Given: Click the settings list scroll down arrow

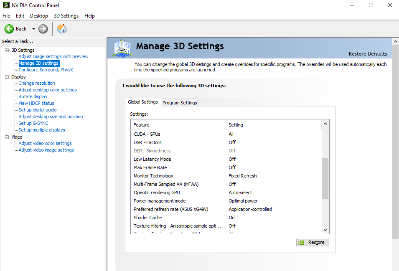Looking at the screenshot, I should pos(325,230).
